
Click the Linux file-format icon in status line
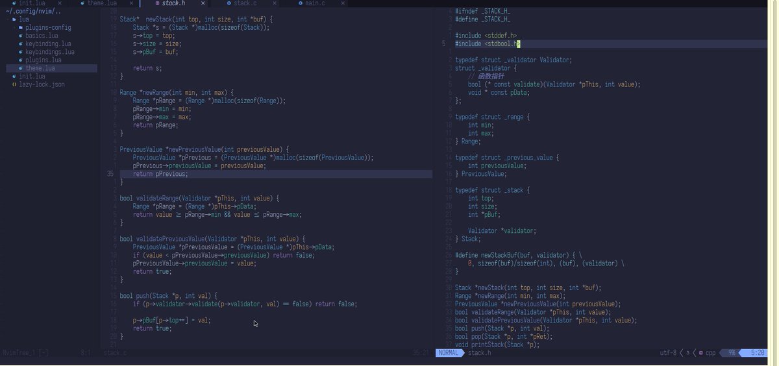pyautogui.click(x=688, y=353)
